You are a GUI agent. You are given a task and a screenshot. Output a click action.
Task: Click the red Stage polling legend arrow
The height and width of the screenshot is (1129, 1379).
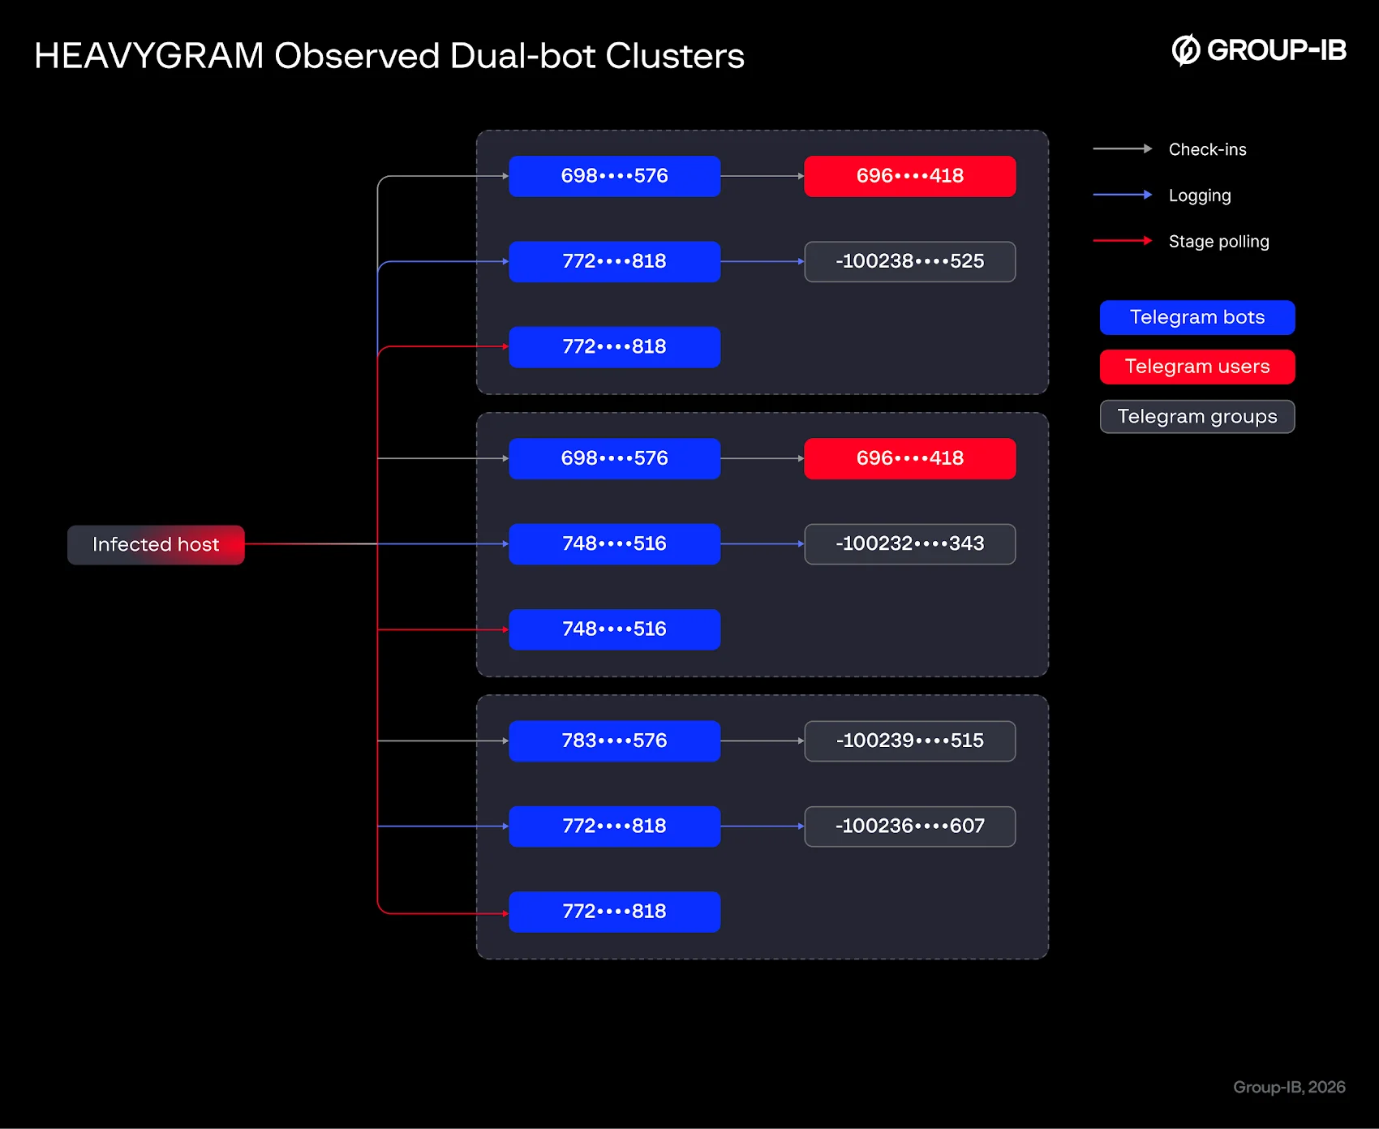pyautogui.click(x=1123, y=241)
